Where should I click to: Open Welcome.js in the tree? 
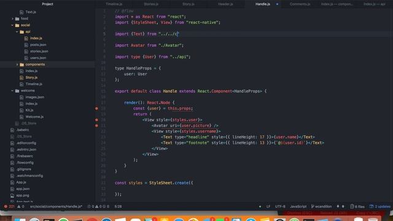pyautogui.click(x=34, y=117)
